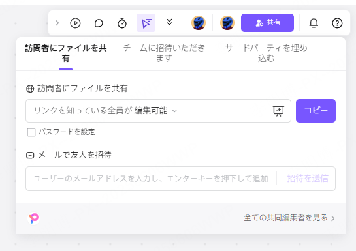
Task: Open the 編集可能 permission dropdown
Action: coord(155,111)
